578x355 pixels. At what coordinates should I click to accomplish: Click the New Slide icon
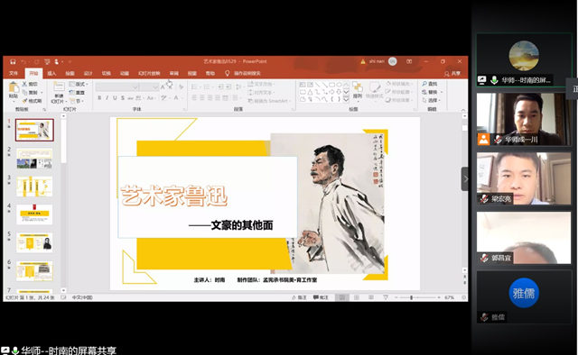(59, 92)
